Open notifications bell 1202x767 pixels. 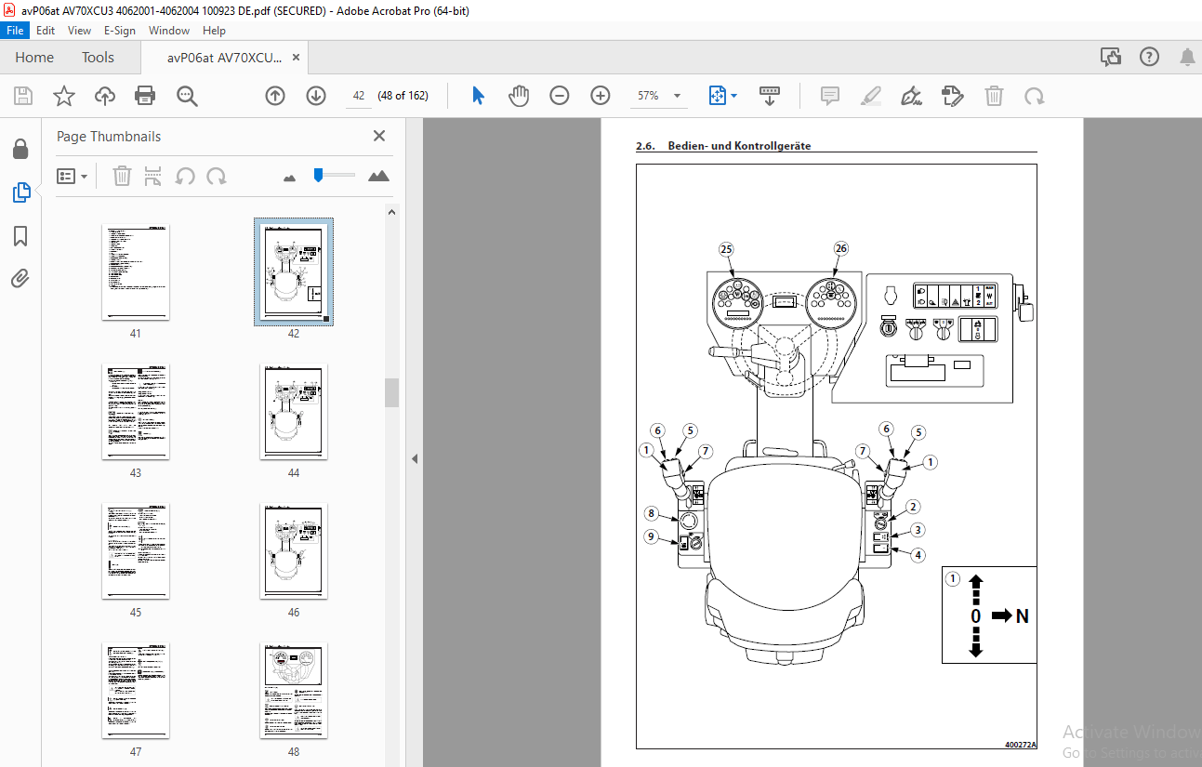point(1187,58)
